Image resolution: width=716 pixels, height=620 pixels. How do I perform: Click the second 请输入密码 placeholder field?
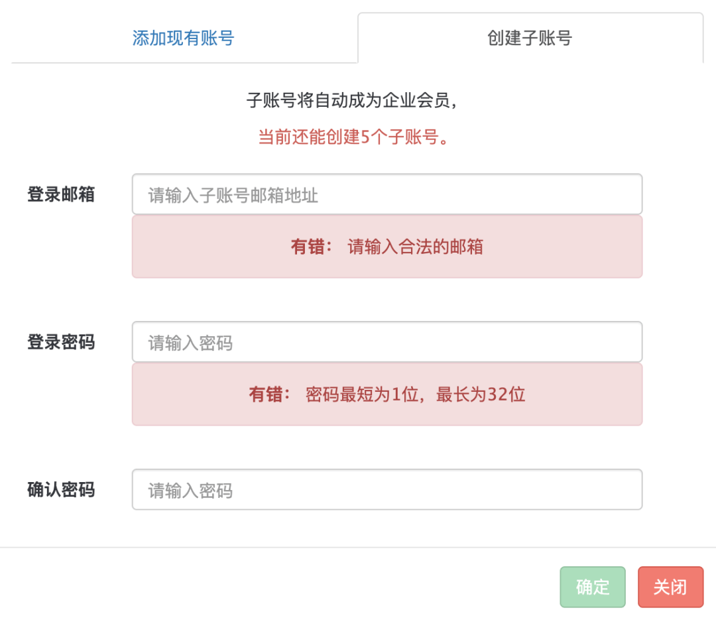click(387, 491)
